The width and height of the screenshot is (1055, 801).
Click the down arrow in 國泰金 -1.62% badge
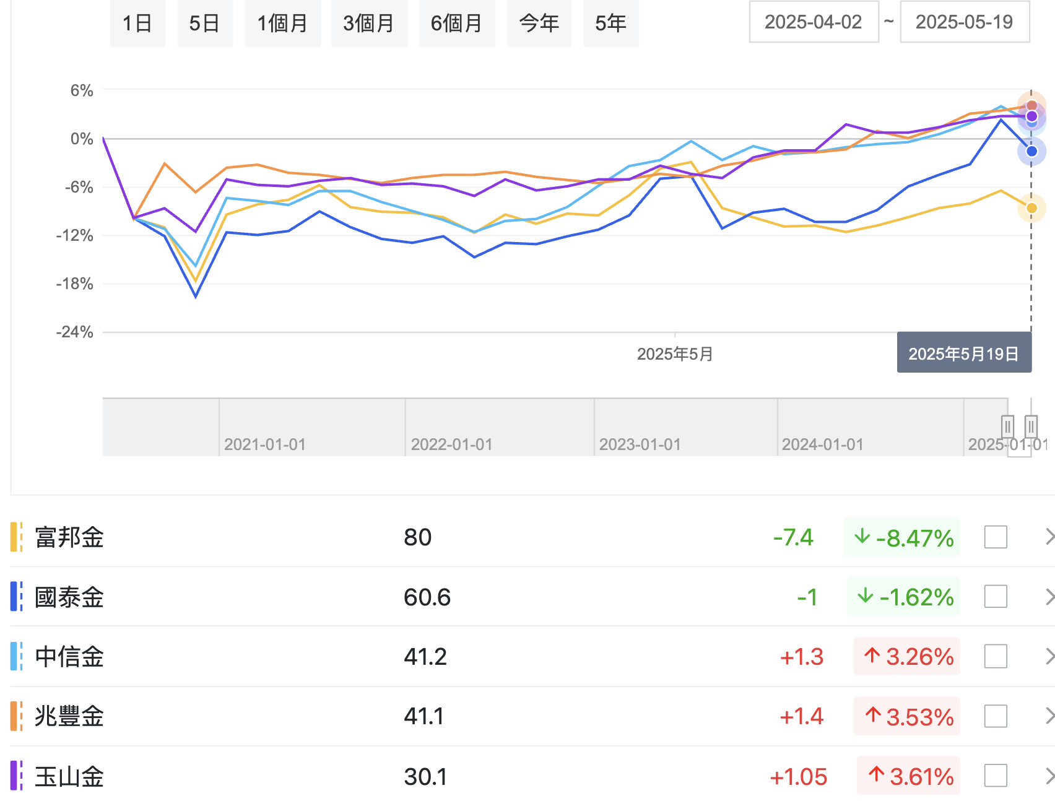866,595
